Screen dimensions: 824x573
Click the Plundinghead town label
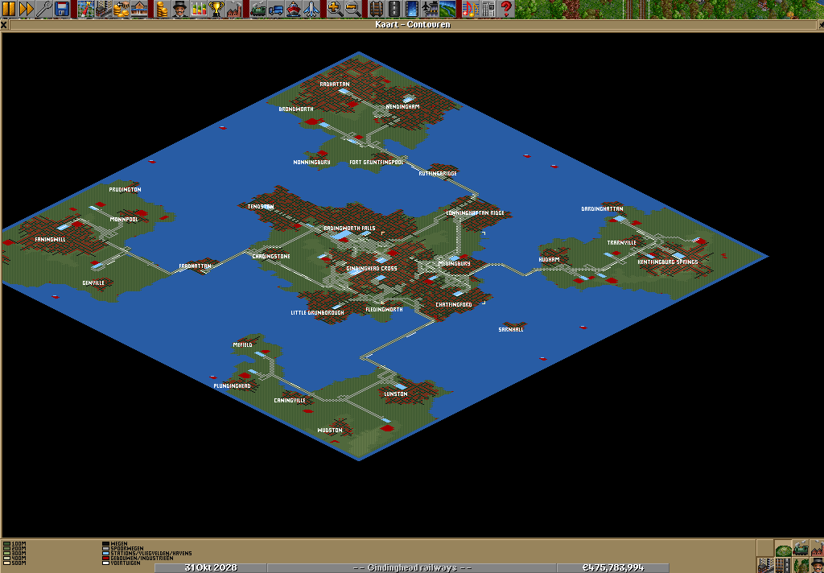[x=233, y=385]
